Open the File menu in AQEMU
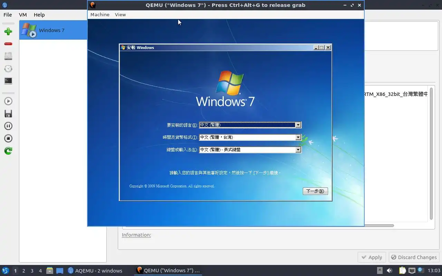Viewport: 442px width, 276px height. (8, 15)
